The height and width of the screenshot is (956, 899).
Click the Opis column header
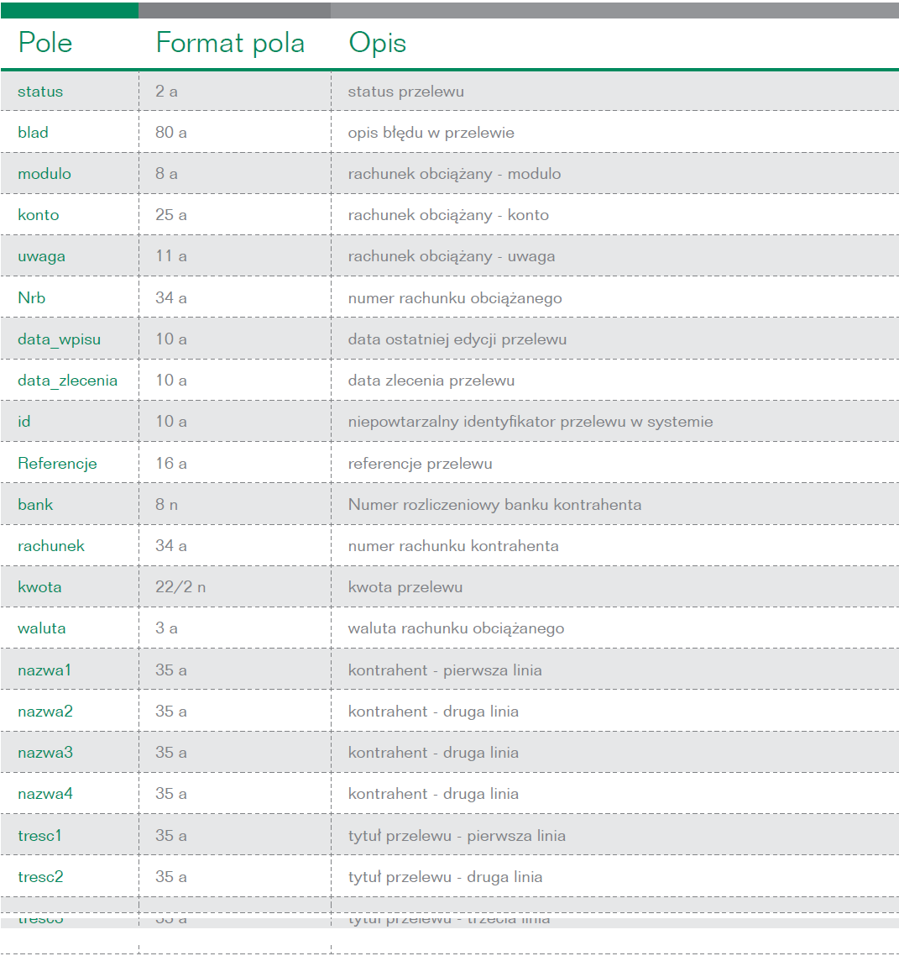pyautogui.click(x=377, y=43)
